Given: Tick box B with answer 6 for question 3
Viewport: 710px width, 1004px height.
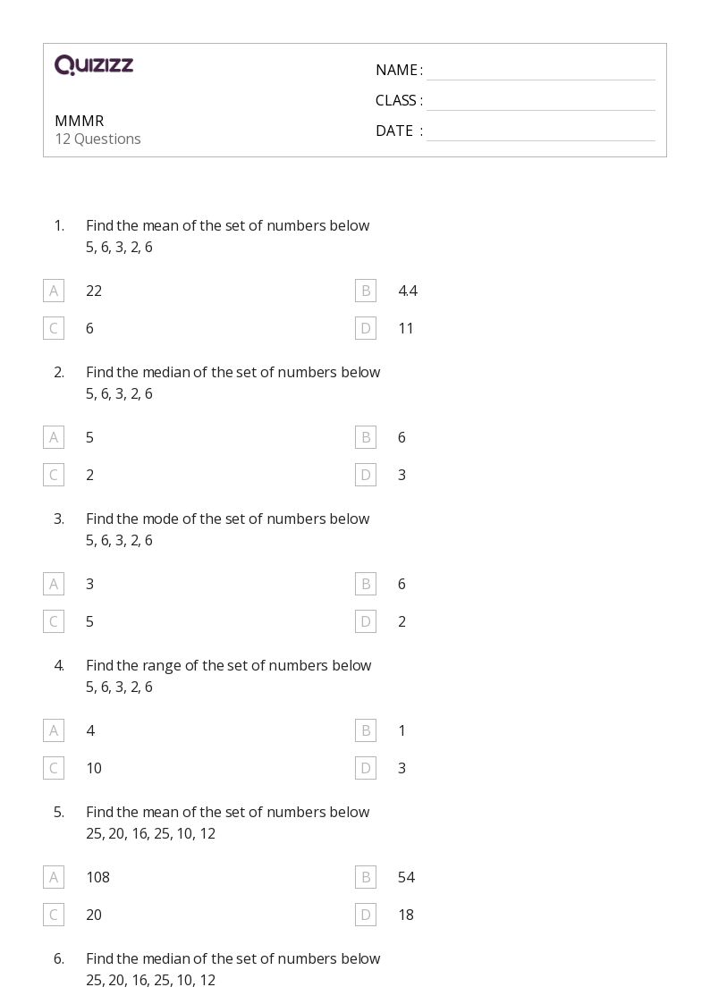Looking at the screenshot, I should coord(366,584).
